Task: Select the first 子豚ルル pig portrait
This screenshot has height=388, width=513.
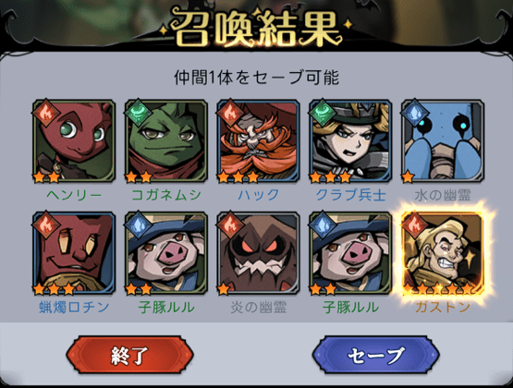Action: pyautogui.click(x=166, y=253)
